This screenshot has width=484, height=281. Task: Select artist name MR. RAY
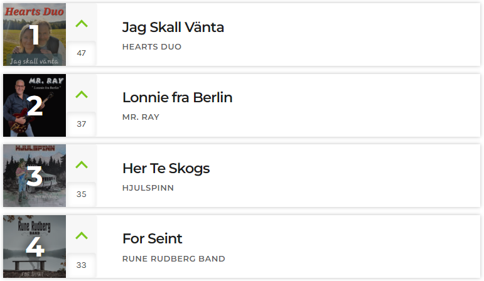coord(141,117)
